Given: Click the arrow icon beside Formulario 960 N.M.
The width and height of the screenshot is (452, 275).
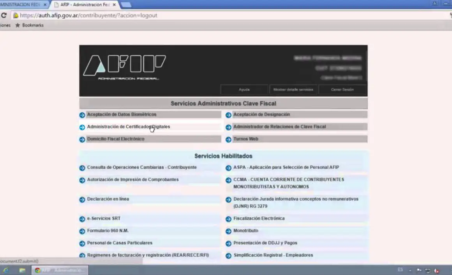Looking at the screenshot, I should pyautogui.click(x=82, y=231).
